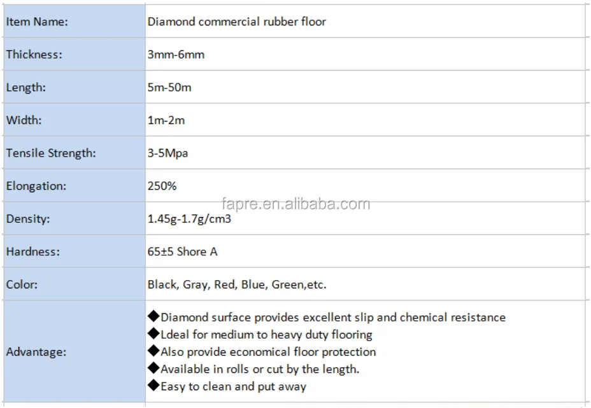Click the diamond bullet before "Easy to clean"
The image size is (591, 408).
[x=153, y=386]
